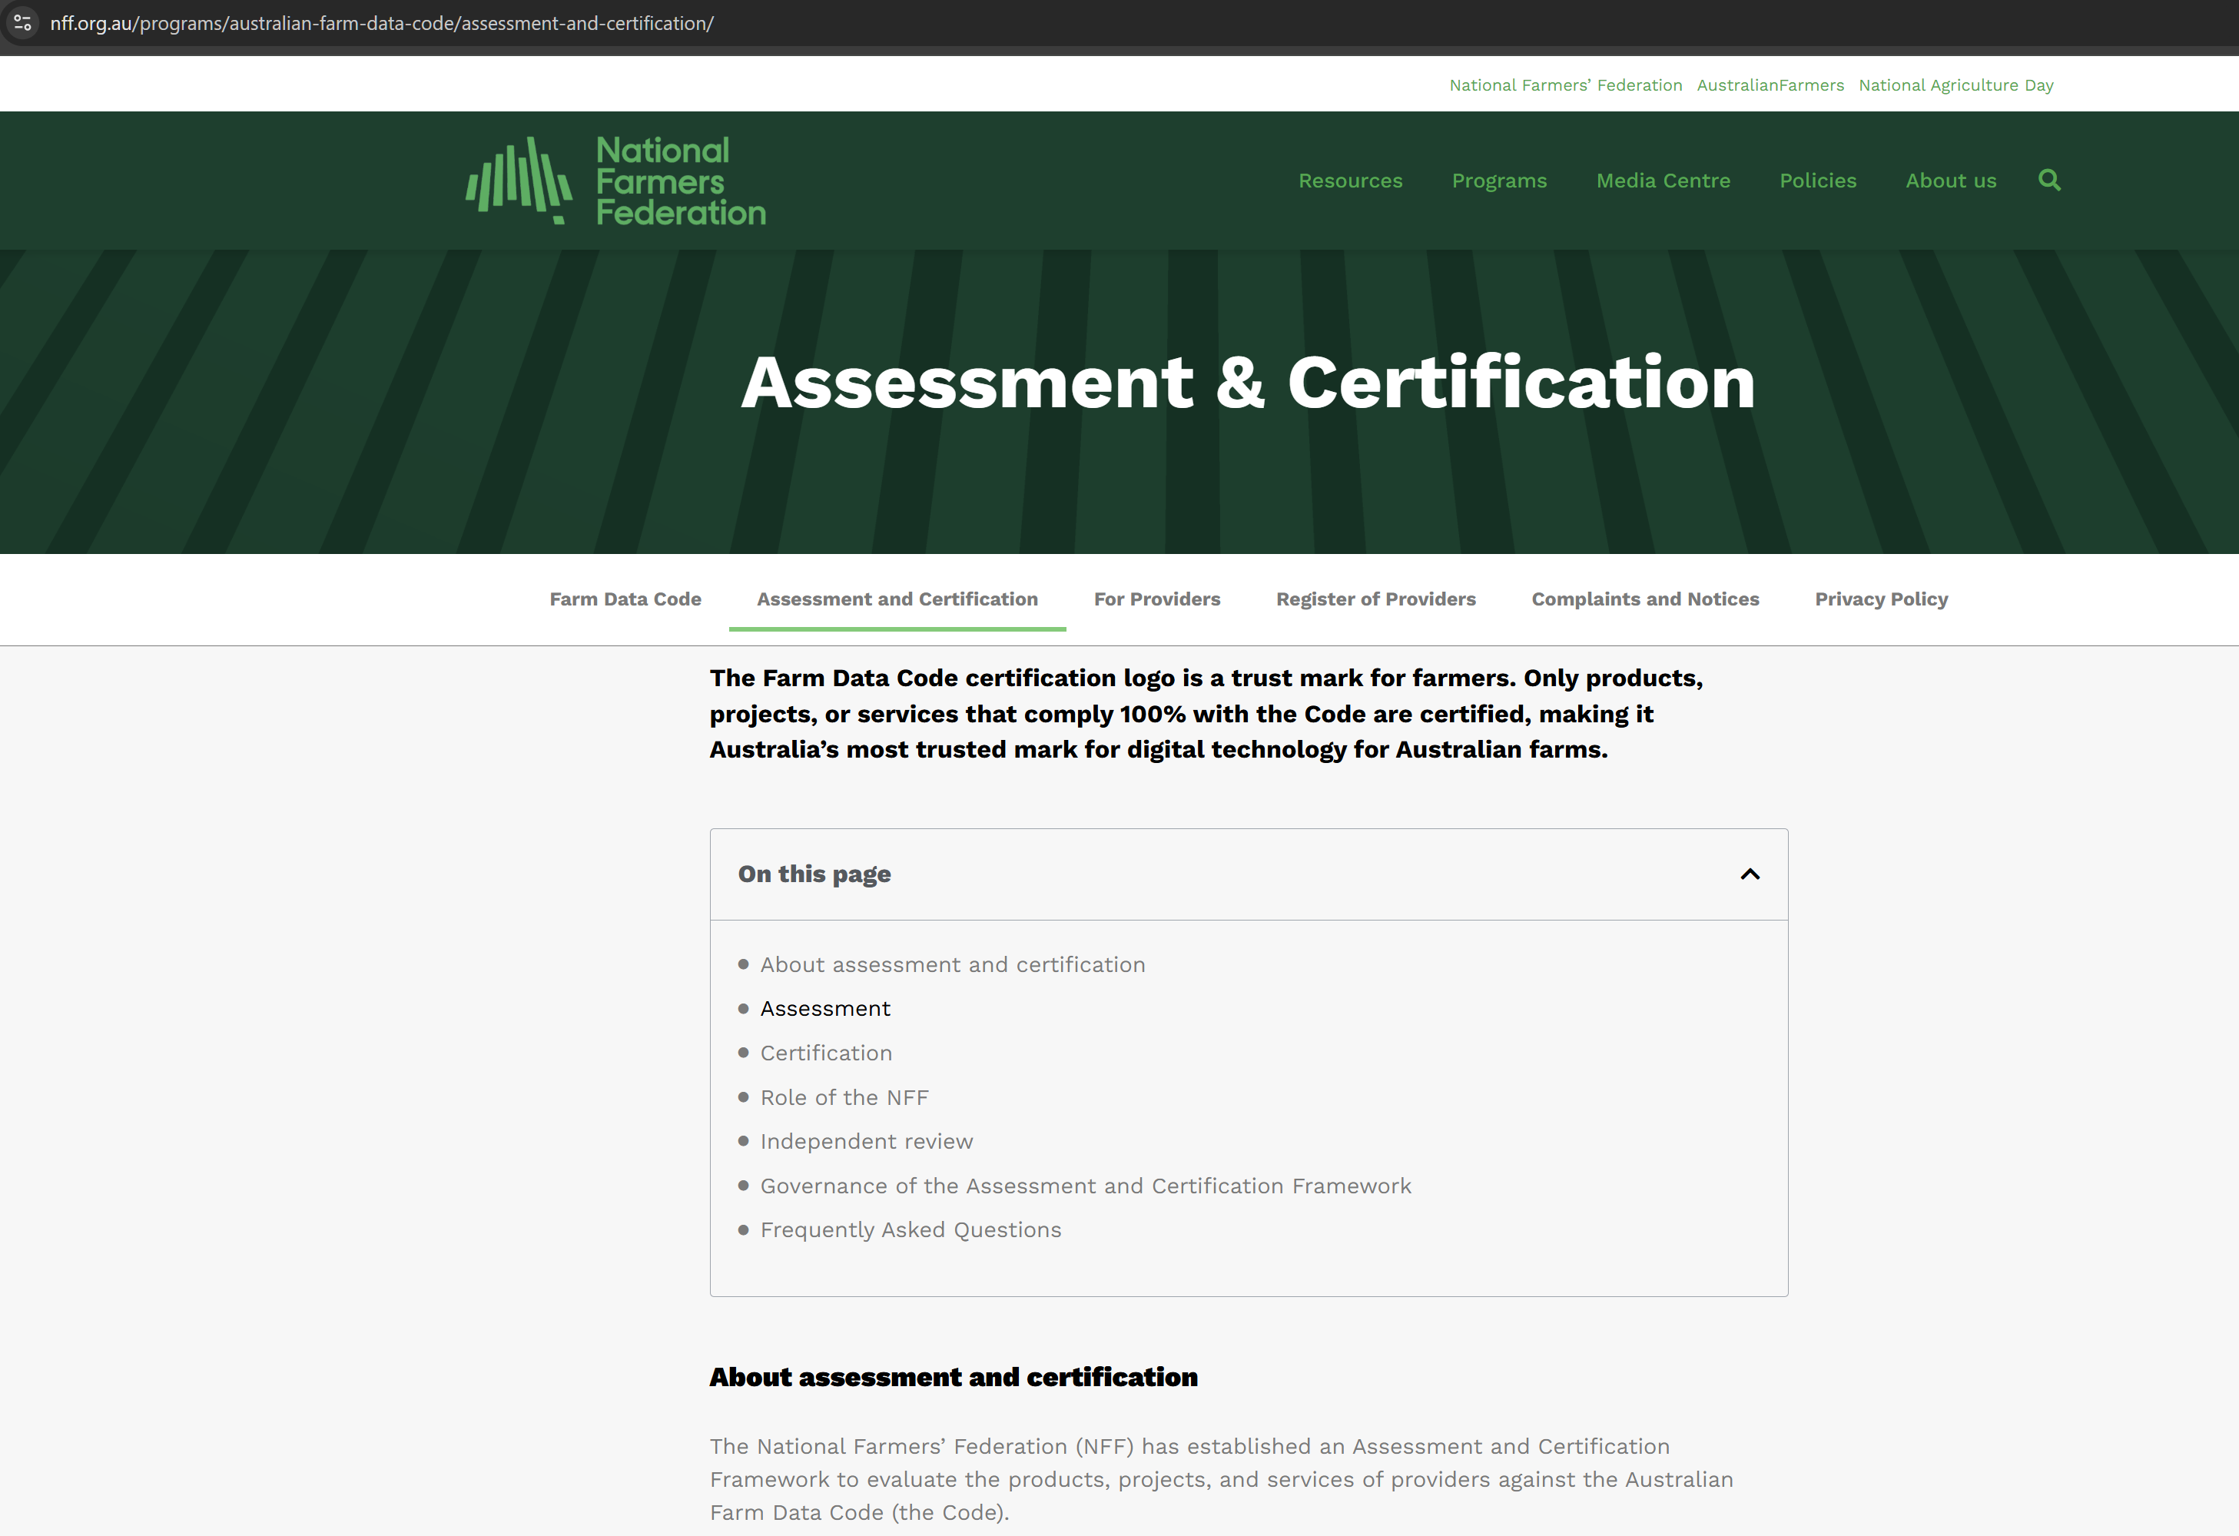This screenshot has height=1536, width=2239.
Task: Collapse the On this page panel via the chevron
Action: click(1749, 874)
